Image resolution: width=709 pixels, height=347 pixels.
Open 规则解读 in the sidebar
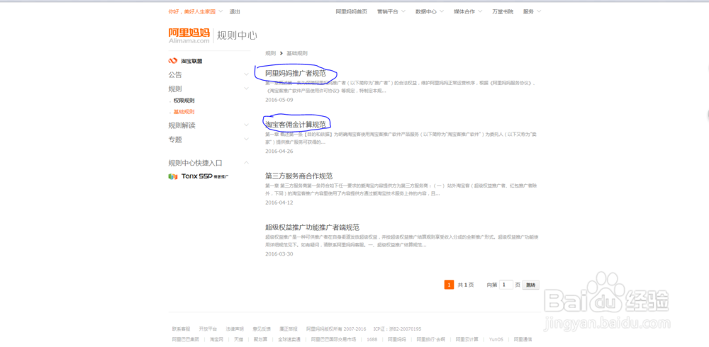click(x=182, y=125)
